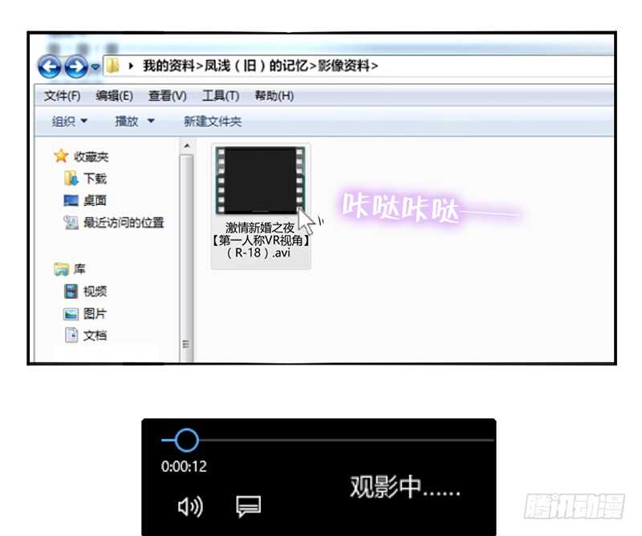Click the 视频 film icon

click(71, 292)
